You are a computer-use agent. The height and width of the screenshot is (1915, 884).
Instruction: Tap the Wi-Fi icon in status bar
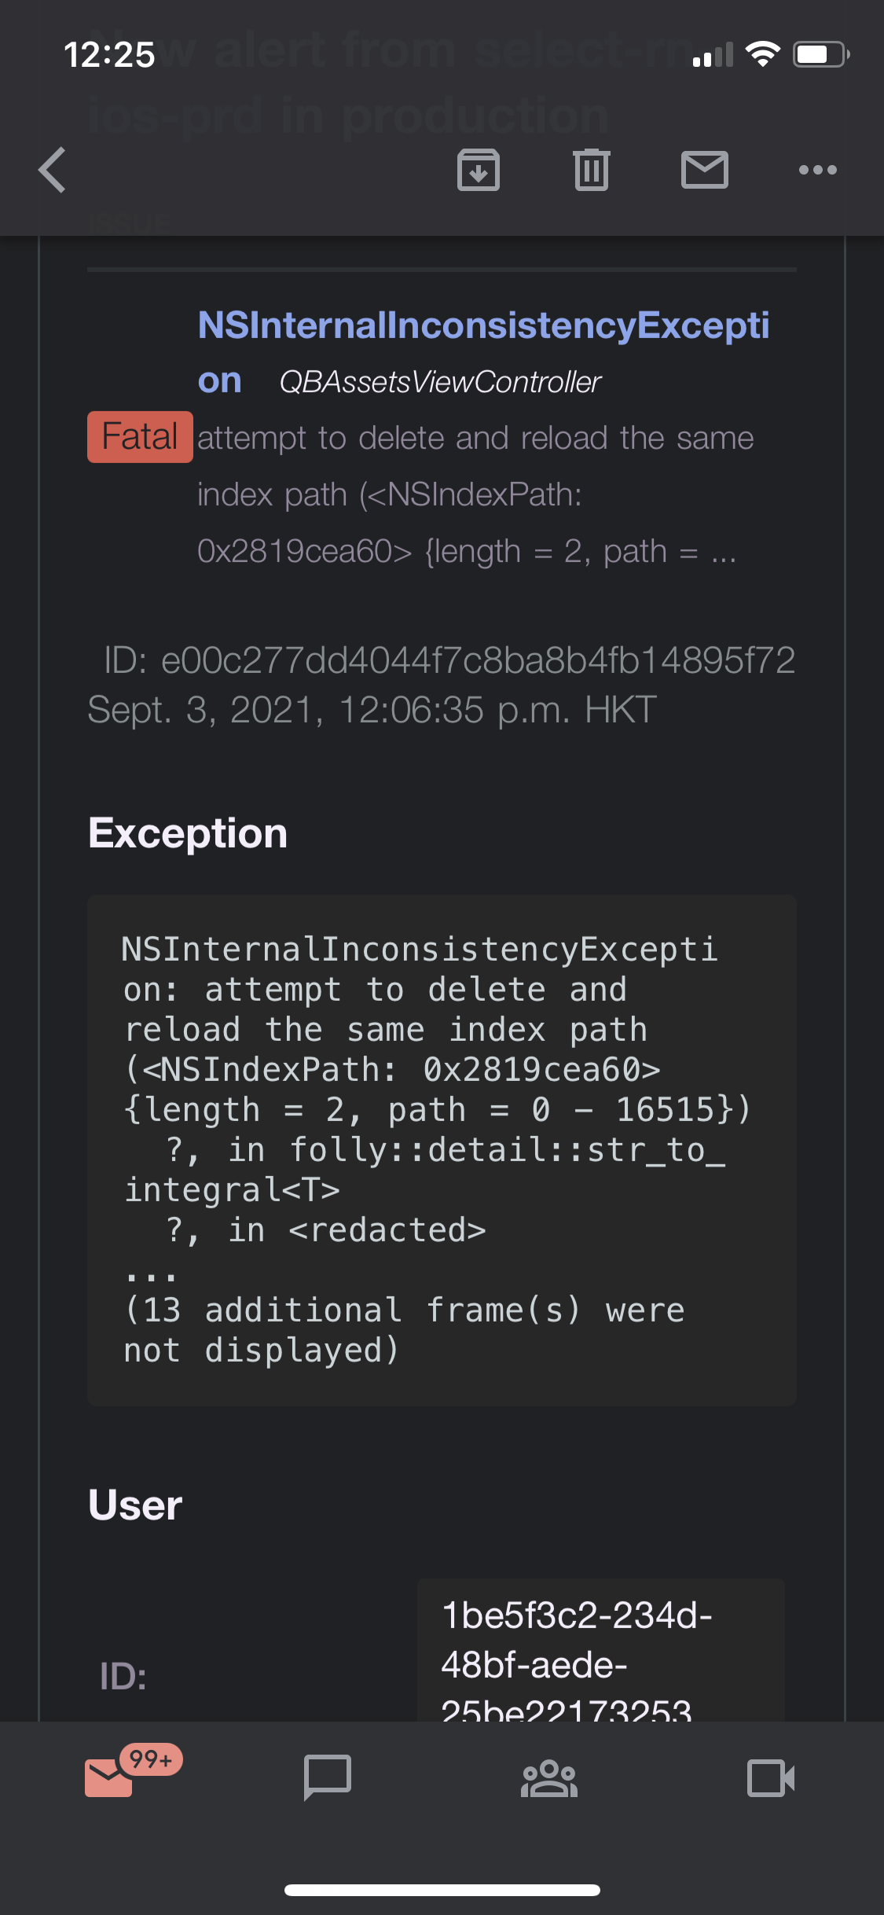click(761, 54)
